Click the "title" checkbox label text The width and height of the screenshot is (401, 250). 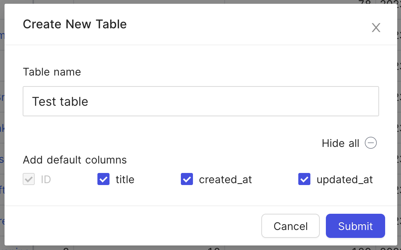tap(124, 179)
